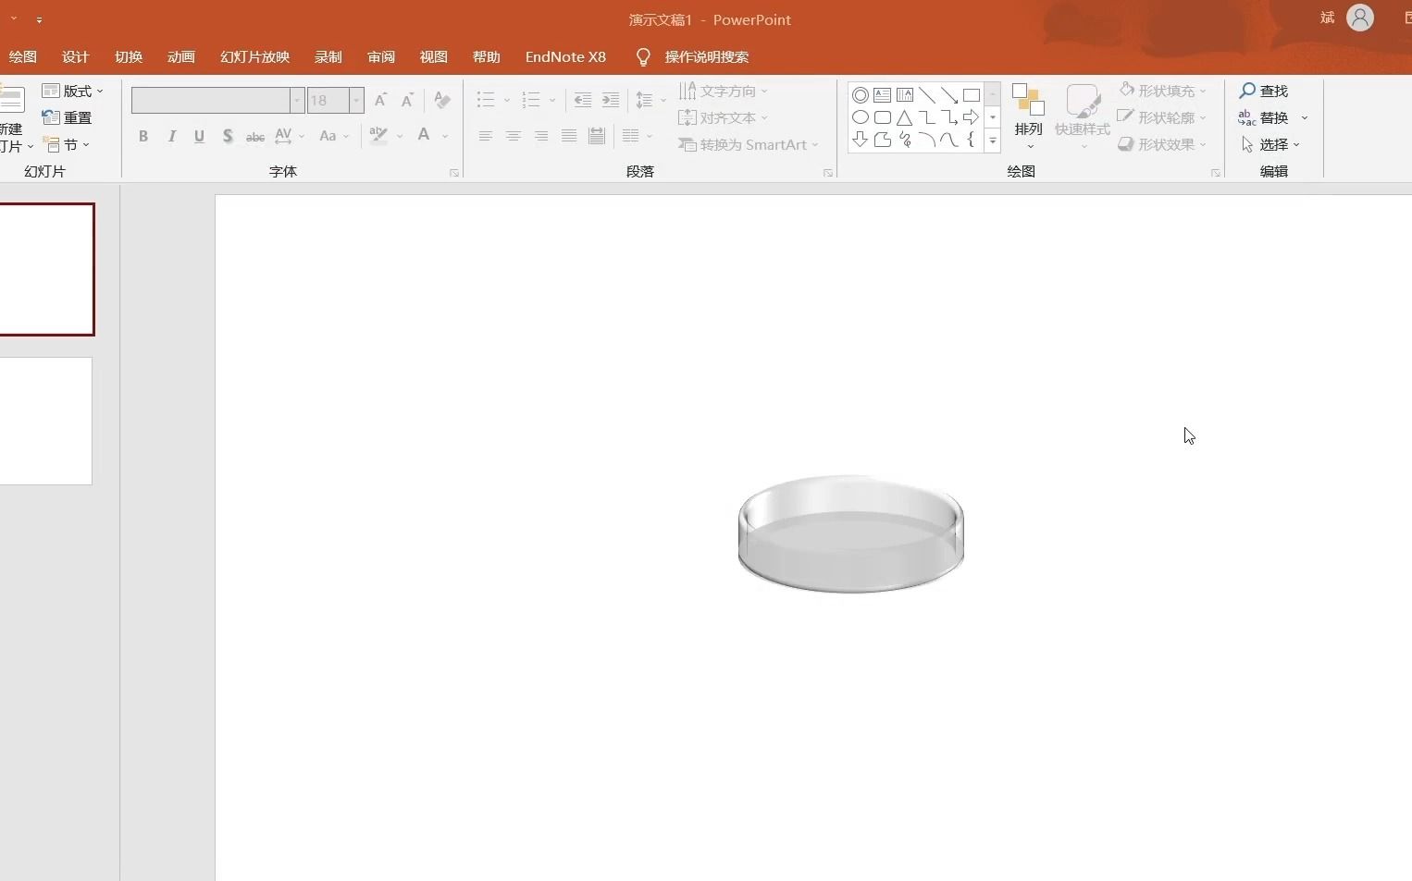Click the Increase Font Size icon
The height and width of the screenshot is (881, 1412).
coord(380,100)
